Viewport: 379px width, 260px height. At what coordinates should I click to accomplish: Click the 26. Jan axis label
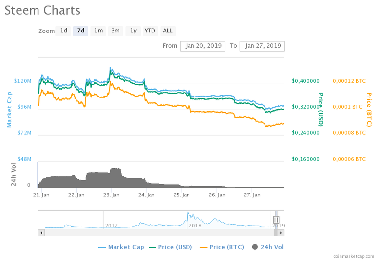coord(217,195)
